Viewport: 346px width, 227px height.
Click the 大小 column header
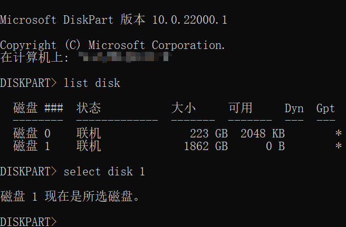tap(184, 108)
